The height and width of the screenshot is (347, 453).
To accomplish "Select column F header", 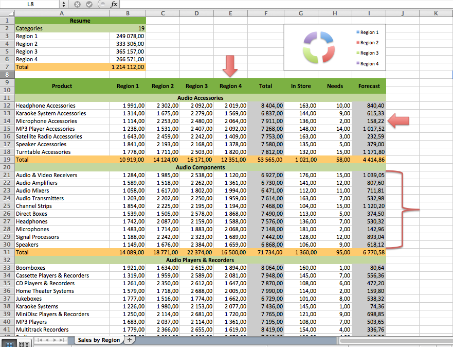I will 265,13.
